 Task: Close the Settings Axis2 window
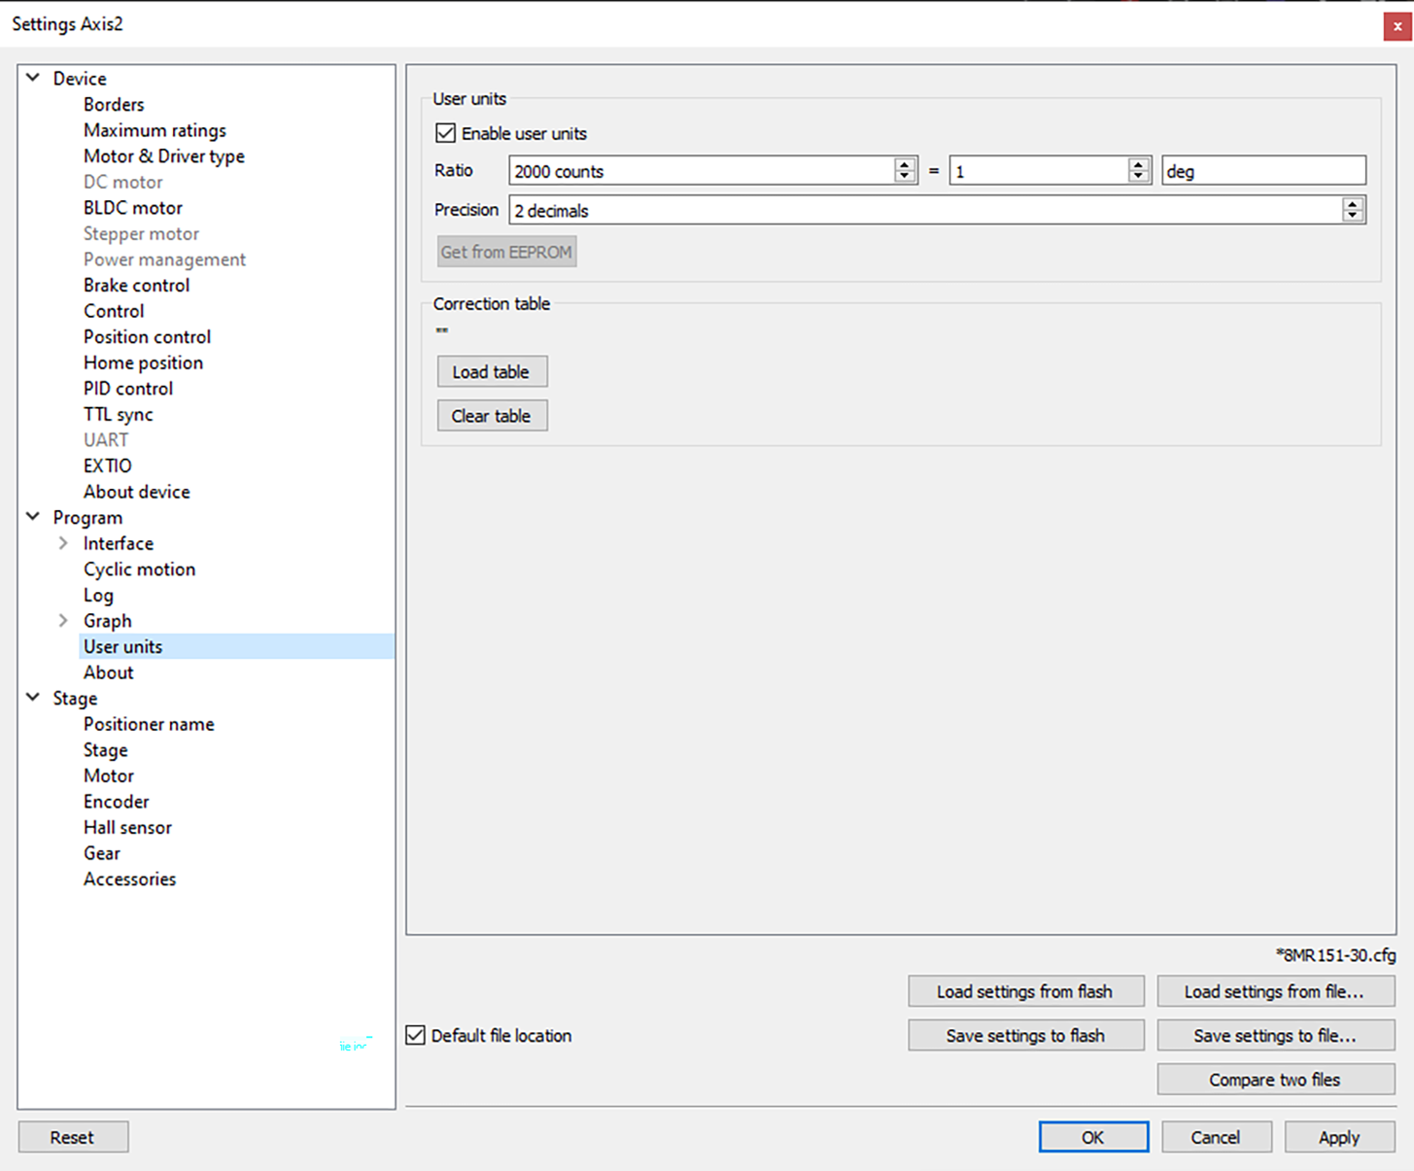point(1397,26)
